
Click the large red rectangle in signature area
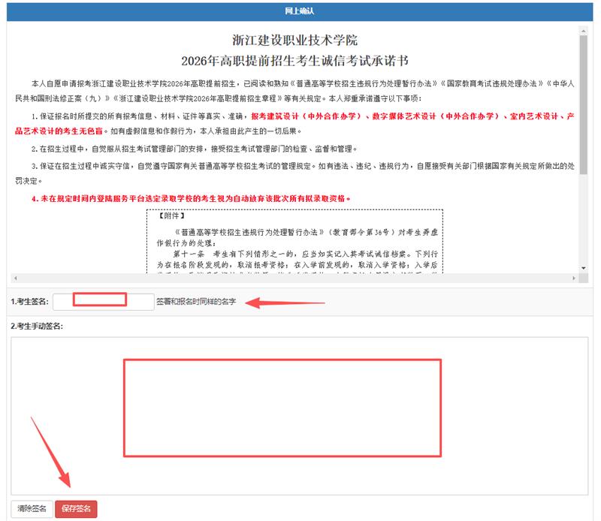[x=281, y=408]
